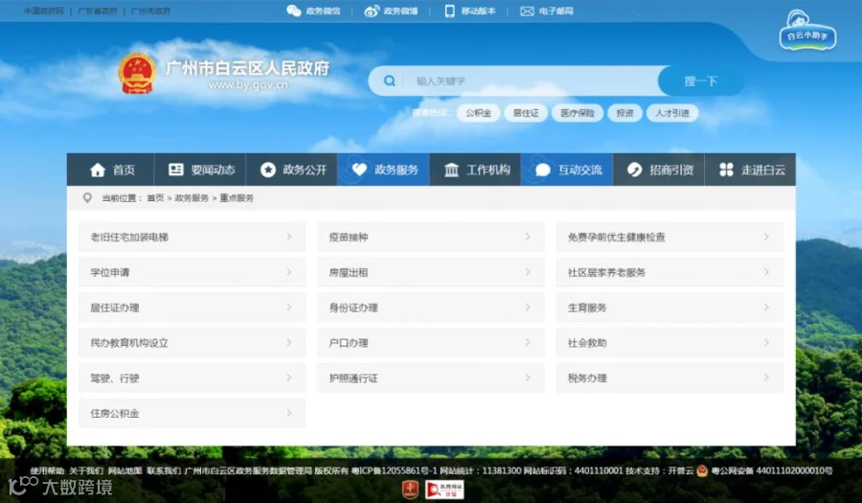Expand the 居住证办理 row arrow
This screenshot has width=862, height=503.
[289, 307]
